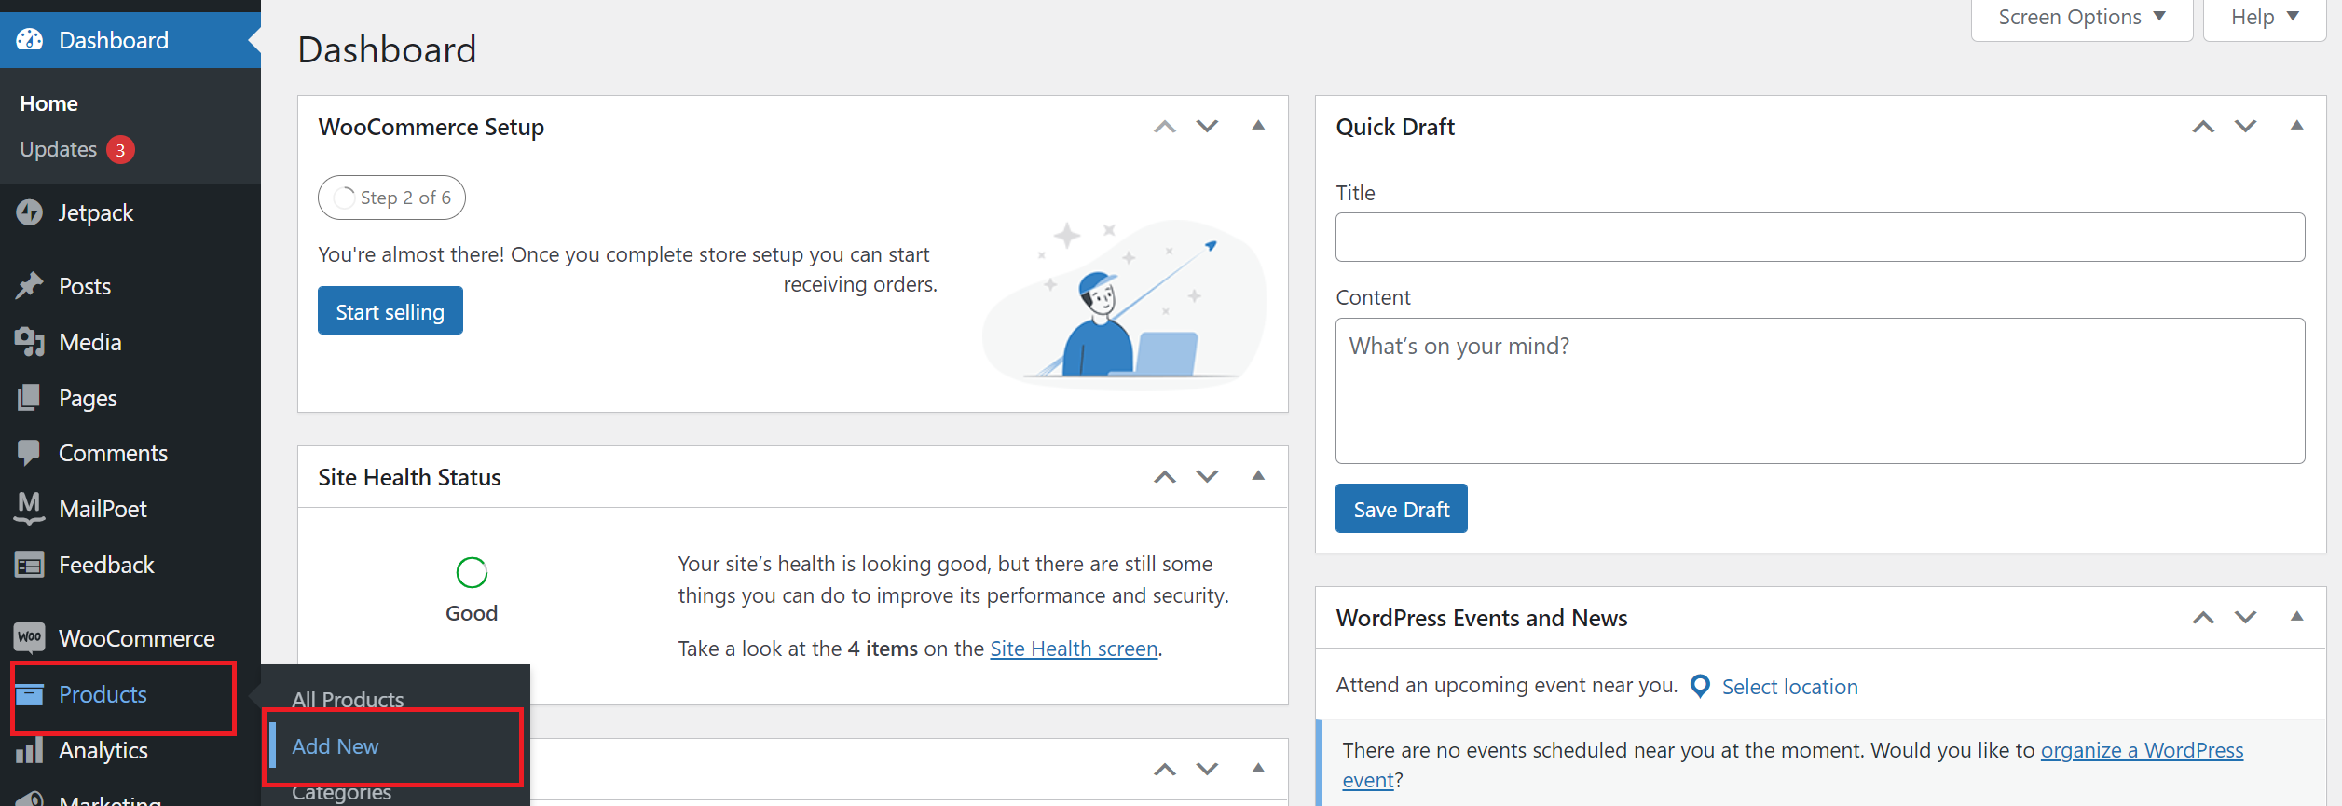
Task: Click the red Updates count badge
Action: (120, 150)
